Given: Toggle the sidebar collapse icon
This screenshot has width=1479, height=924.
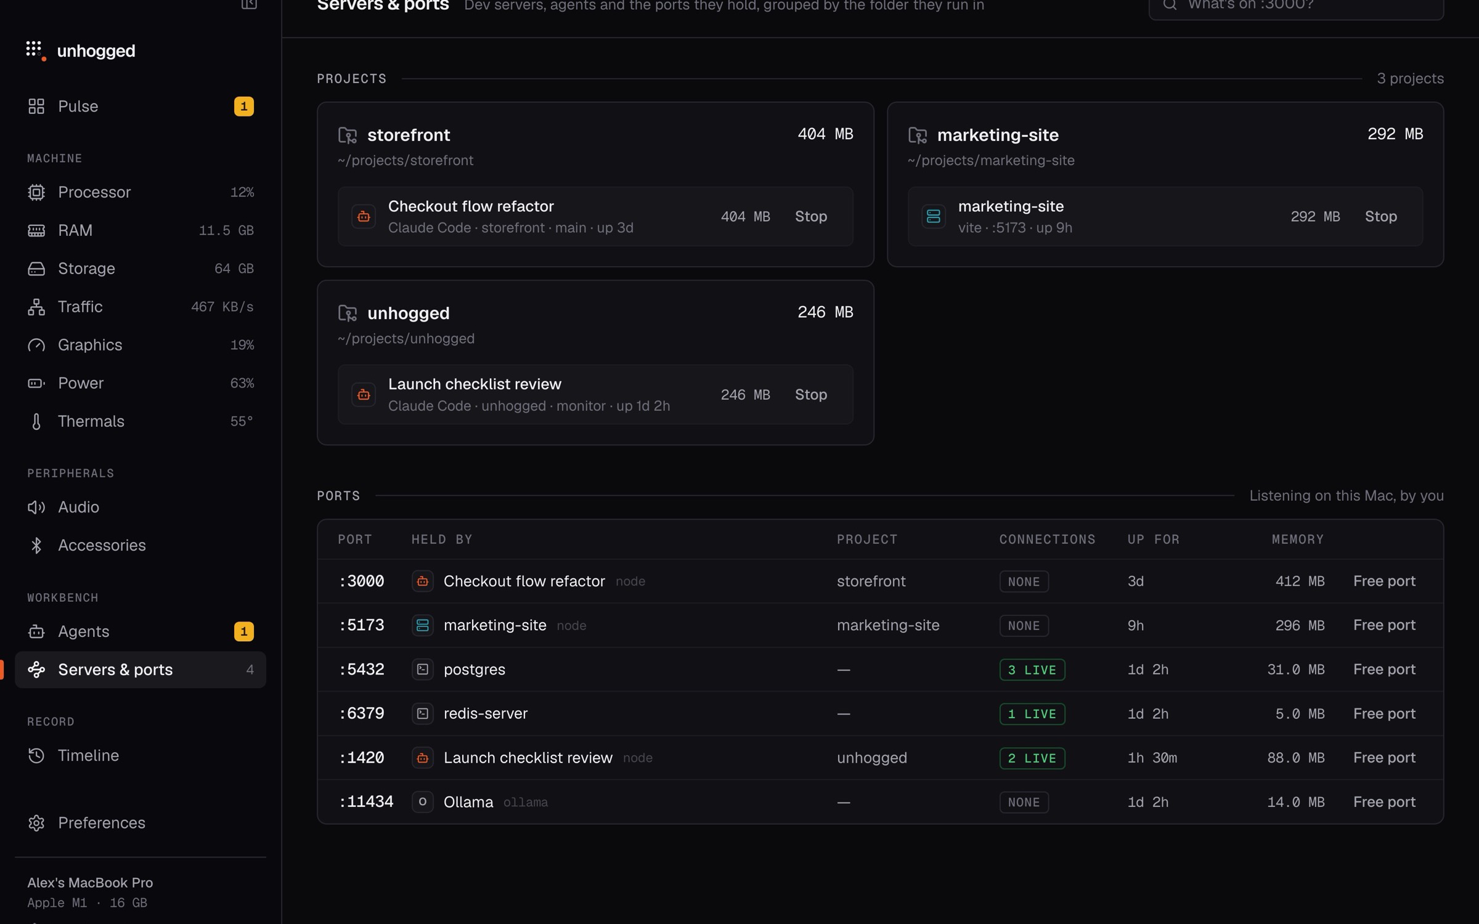Looking at the screenshot, I should click(x=249, y=4).
